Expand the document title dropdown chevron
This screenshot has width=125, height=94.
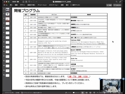[x=72, y=2]
